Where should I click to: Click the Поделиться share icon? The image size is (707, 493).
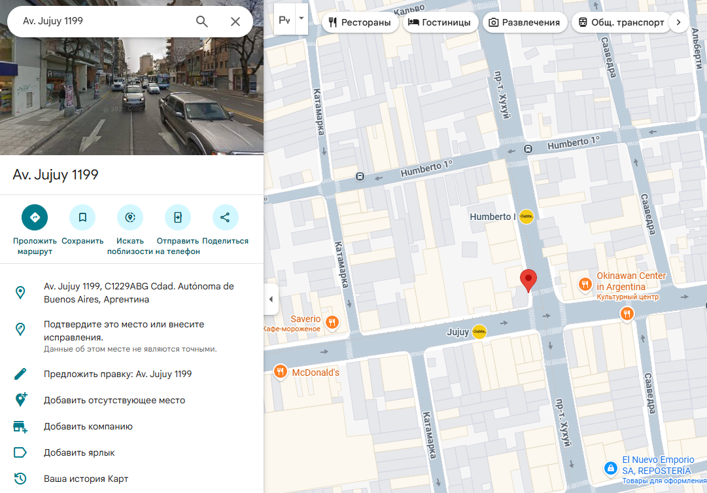tap(225, 217)
